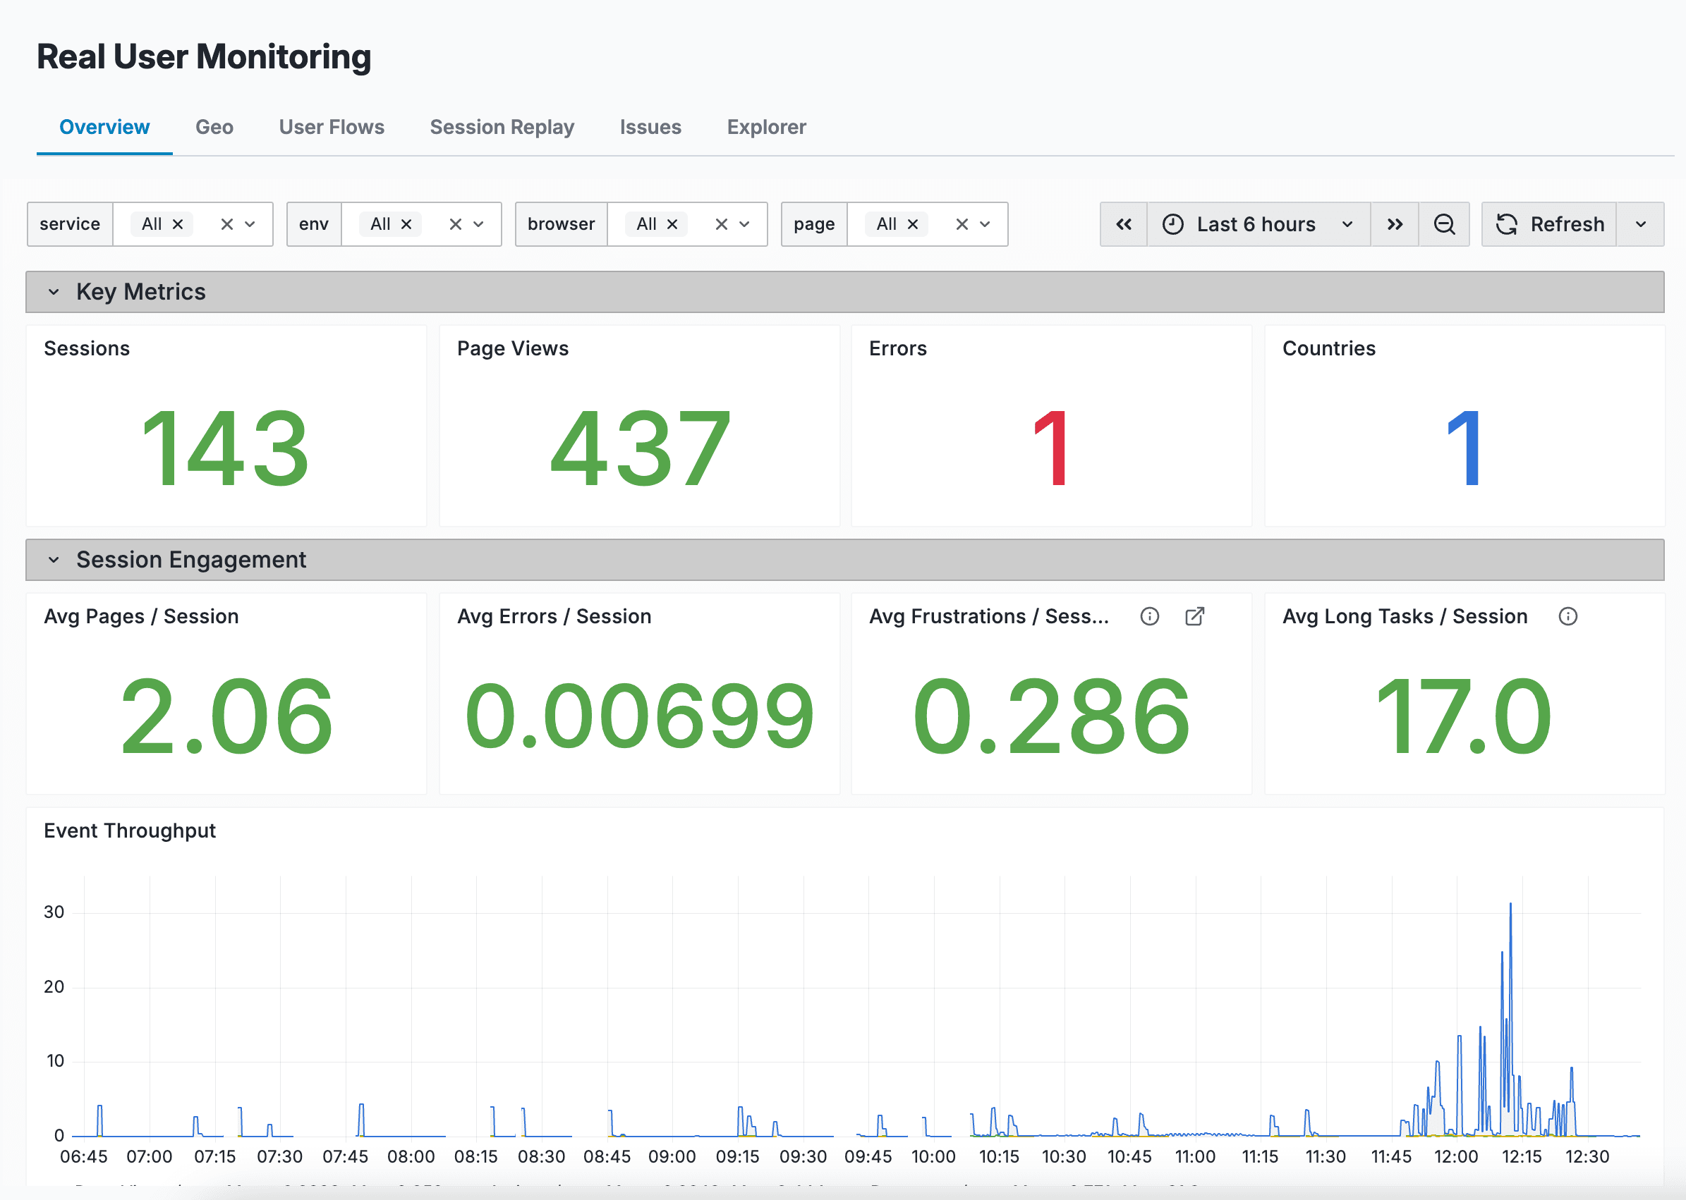
Task: Open the Session Replay tab
Action: click(x=502, y=127)
